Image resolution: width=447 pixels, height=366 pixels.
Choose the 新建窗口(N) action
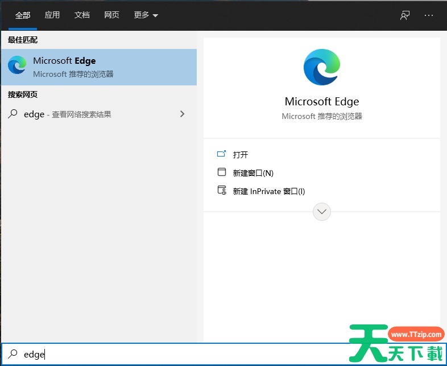[253, 173]
